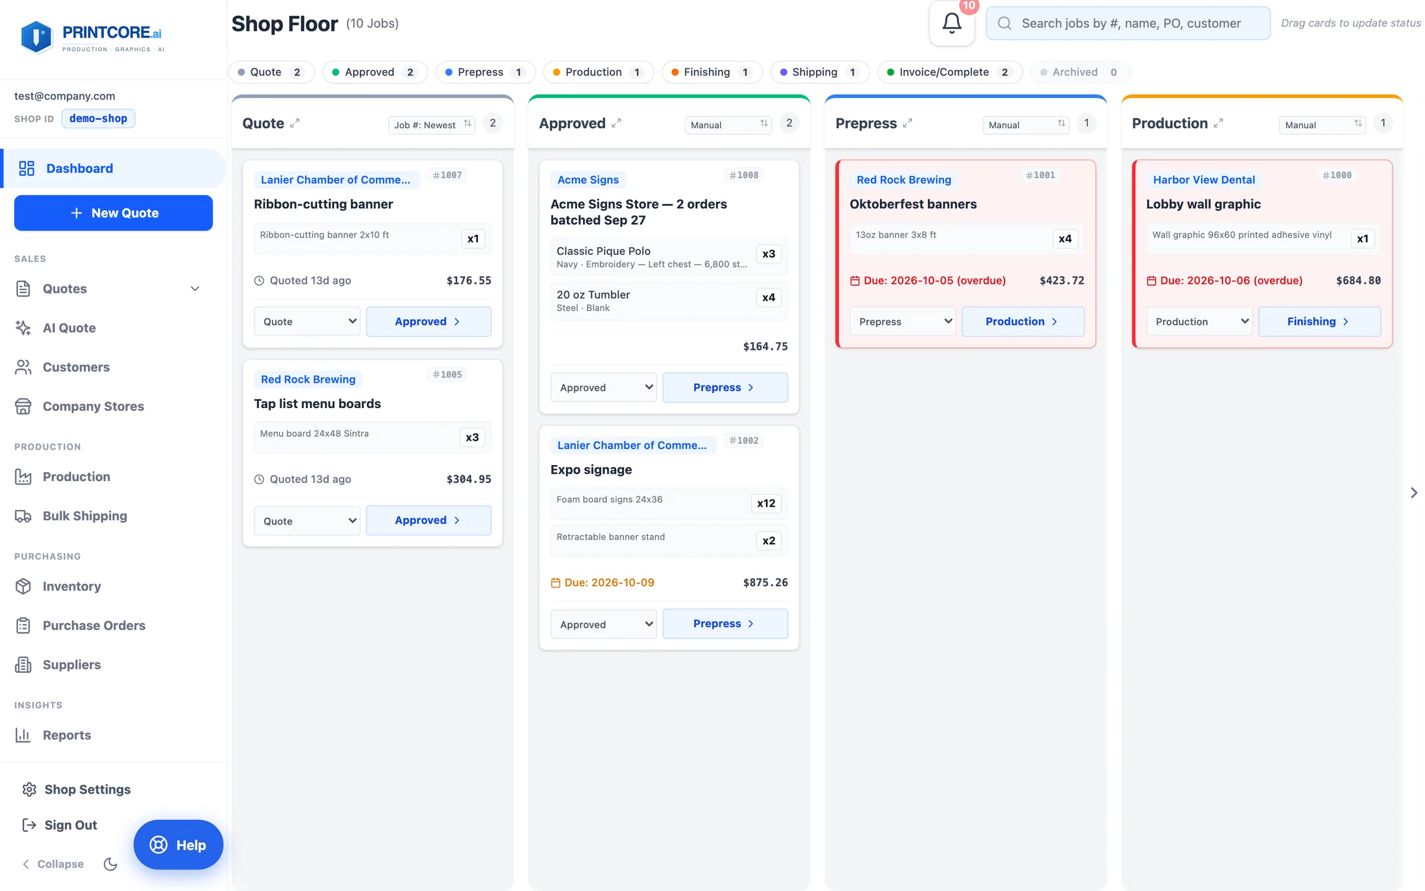1425x891 pixels.
Task: Expand the Prepress column view
Action: point(907,123)
